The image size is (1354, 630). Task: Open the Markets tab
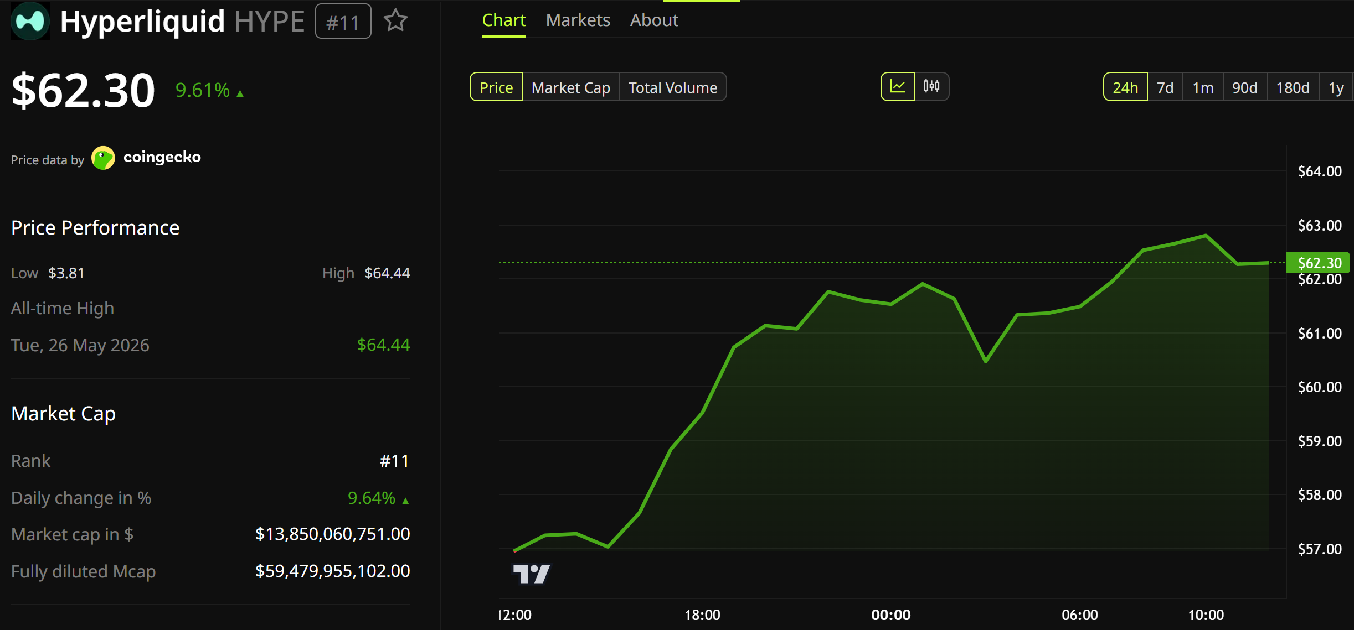pyautogui.click(x=578, y=20)
